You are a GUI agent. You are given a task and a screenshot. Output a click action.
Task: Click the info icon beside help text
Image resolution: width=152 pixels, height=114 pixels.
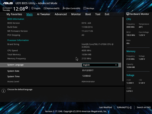point(4,91)
